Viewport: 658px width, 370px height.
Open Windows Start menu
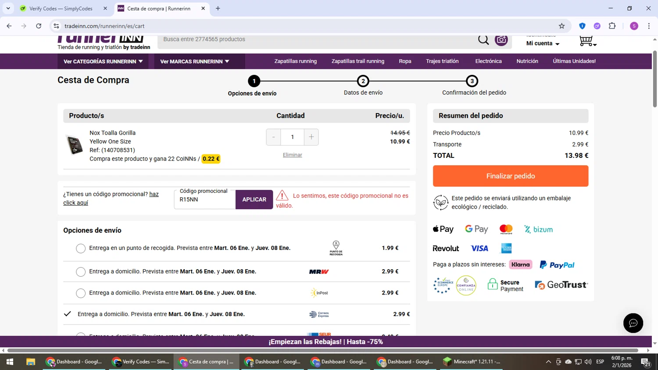pos(10,362)
